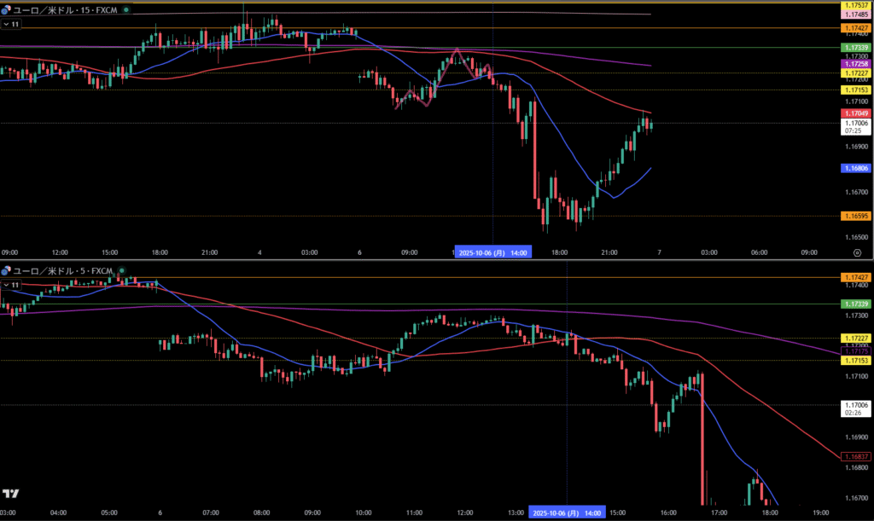Click the EUR/USD flag icon on 5-minute chart
This screenshot has width=874, height=521.
tap(6, 271)
